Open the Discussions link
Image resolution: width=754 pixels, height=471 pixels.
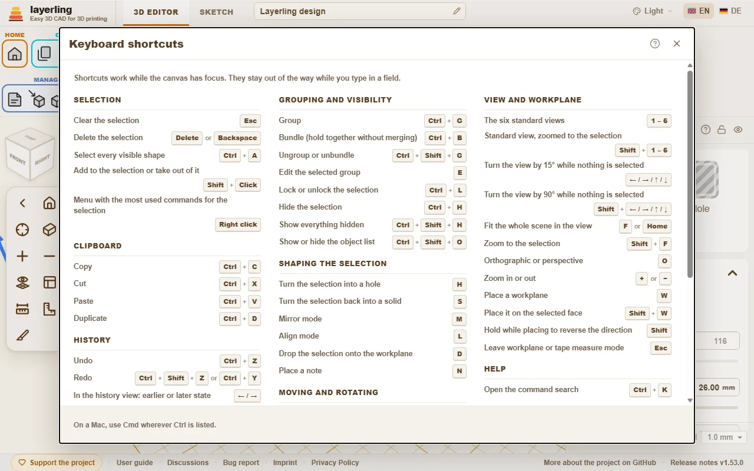(188, 463)
